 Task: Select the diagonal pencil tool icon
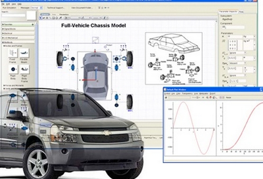click(x=60, y=18)
